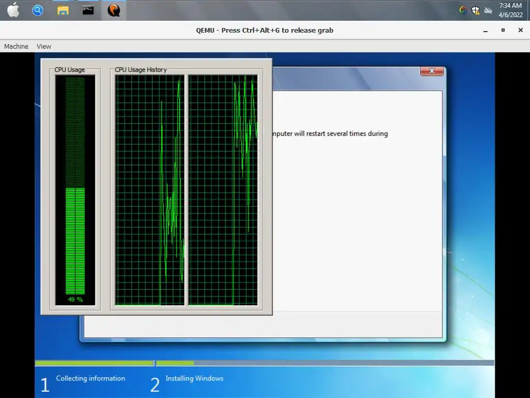Open the View menu
The width and height of the screenshot is (530, 398).
[44, 46]
